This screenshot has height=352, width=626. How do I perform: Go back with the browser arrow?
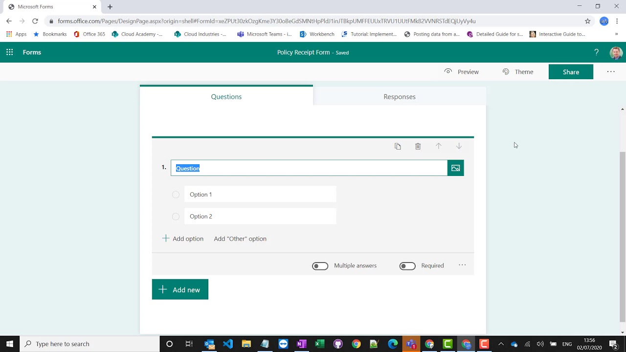click(x=9, y=21)
